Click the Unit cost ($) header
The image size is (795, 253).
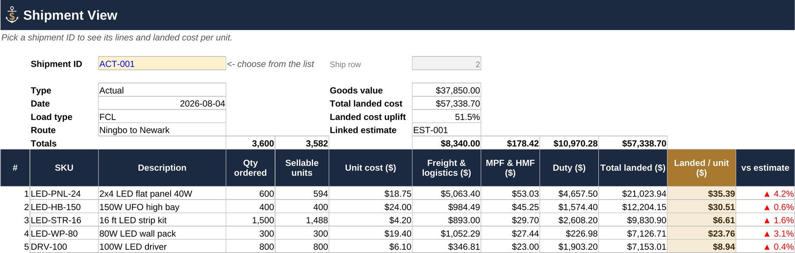pos(371,168)
